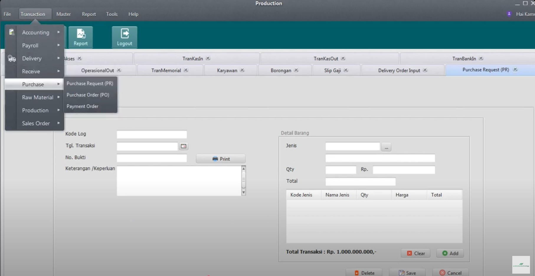Focus the Rp. price input field
This screenshot has height=276, width=535.
[x=404, y=170]
